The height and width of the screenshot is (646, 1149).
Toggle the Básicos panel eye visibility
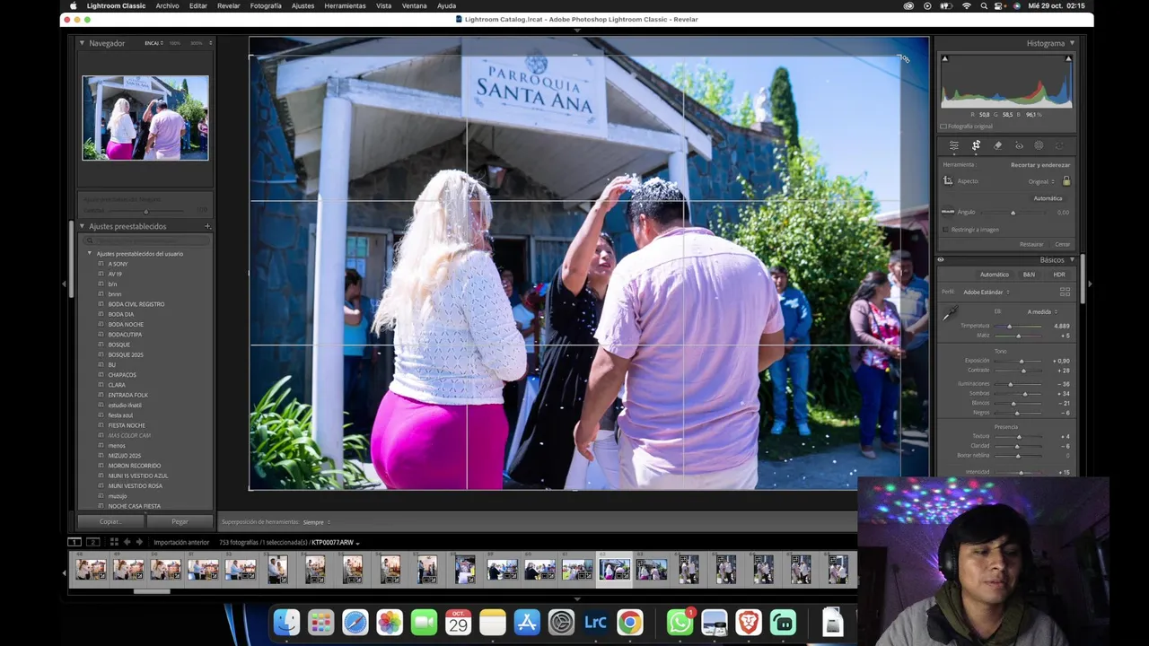point(941,260)
